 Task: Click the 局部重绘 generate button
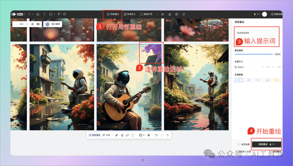click(x=266, y=144)
